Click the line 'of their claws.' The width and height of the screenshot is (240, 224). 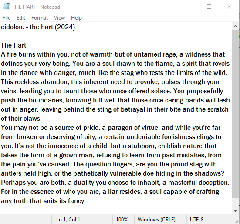point(21,119)
